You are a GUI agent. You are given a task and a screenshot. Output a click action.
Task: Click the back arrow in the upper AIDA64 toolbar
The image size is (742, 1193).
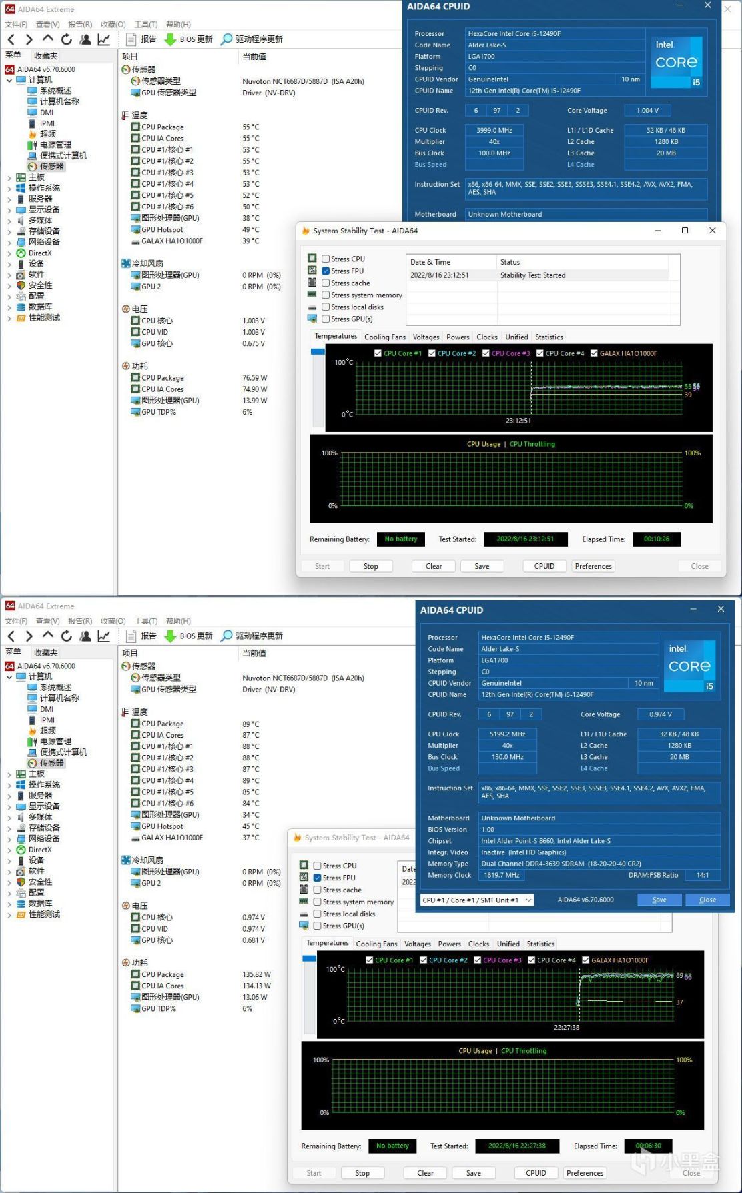tap(11, 39)
